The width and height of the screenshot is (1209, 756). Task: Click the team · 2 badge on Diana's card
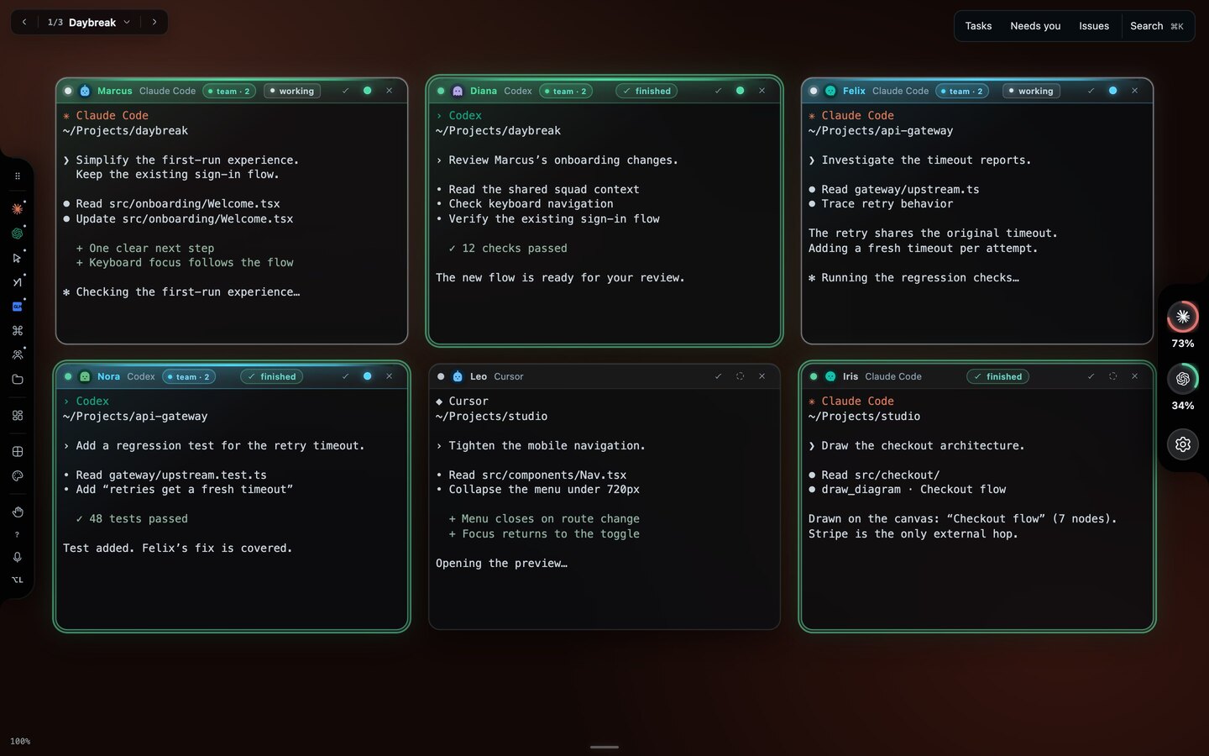(x=566, y=91)
